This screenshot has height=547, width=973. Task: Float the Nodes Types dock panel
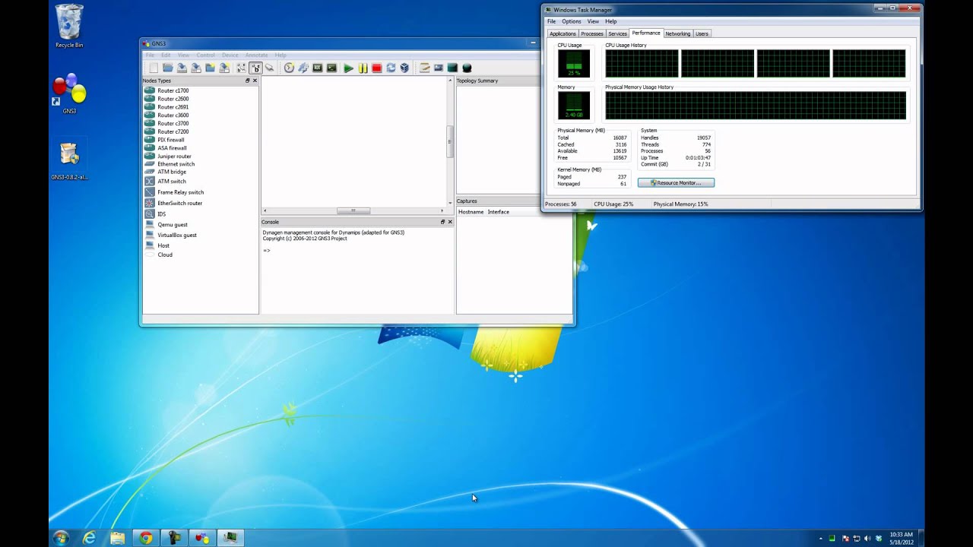click(x=247, y=81)
